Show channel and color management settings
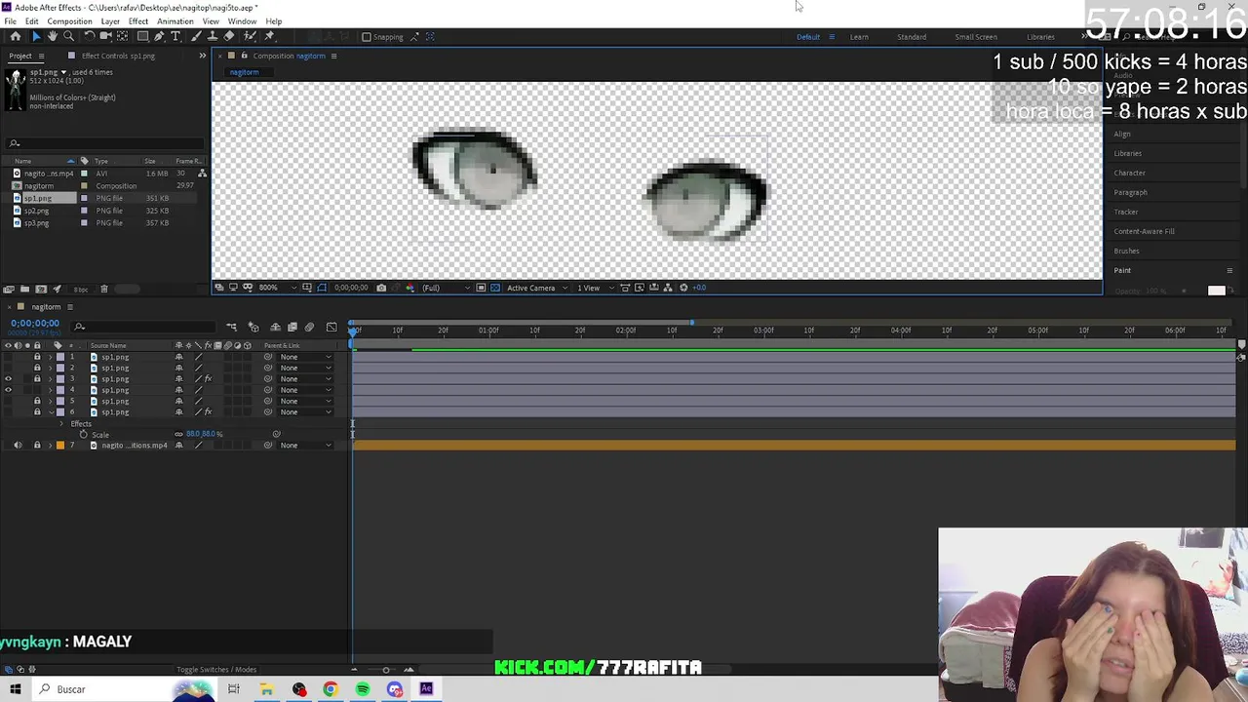 [409, 288]
